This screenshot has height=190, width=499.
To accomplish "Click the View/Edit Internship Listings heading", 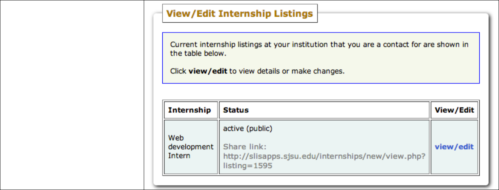I will point(239,14).
